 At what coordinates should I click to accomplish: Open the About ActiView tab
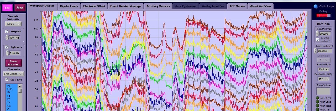(260, 6)
